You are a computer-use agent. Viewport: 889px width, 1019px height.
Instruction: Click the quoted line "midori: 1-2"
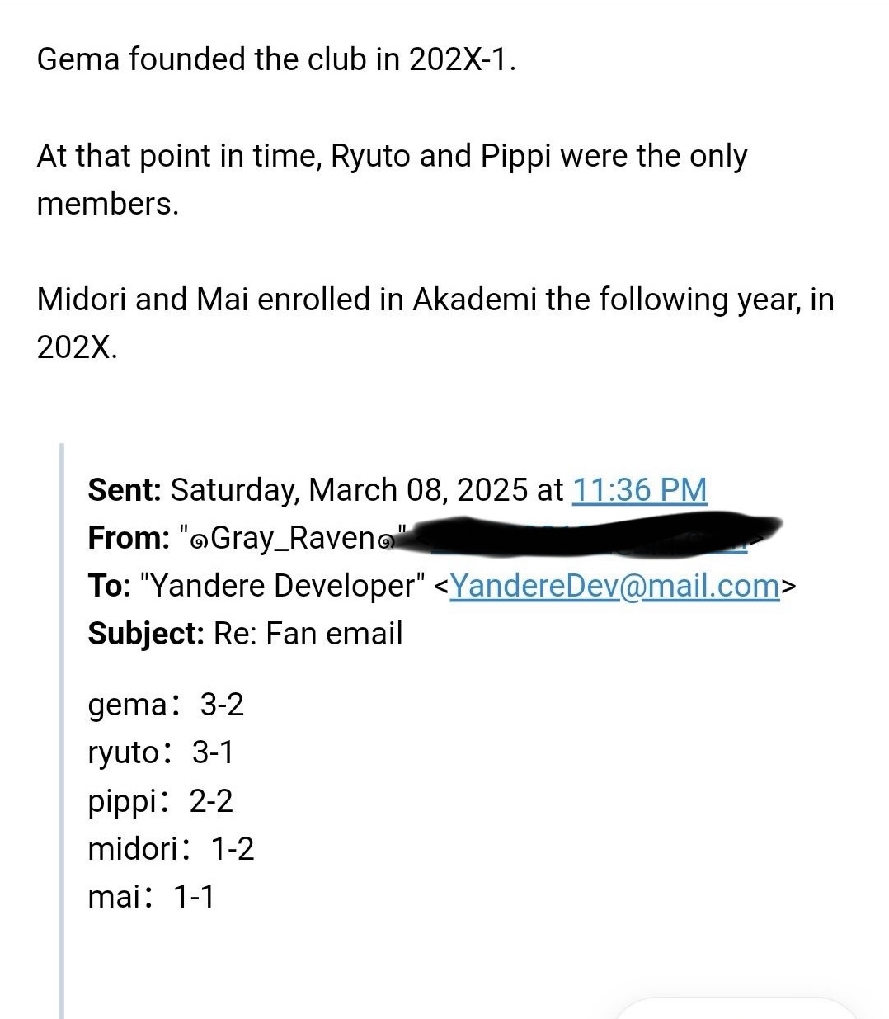[171, 848]
